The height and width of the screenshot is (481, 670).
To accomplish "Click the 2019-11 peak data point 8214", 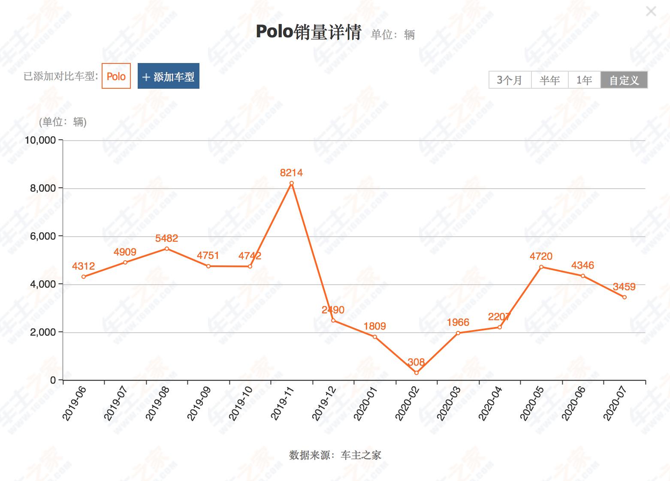I will pyautogui.click(x=292, y=183).
